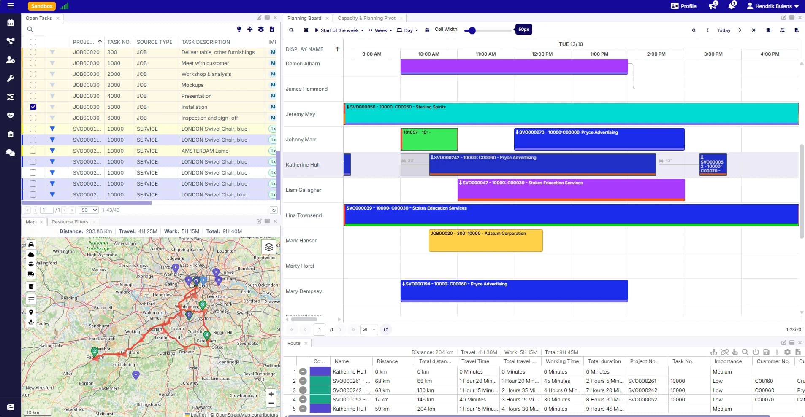Click the trash icon on the map toolbar
The width and height of the screenshot is (805, 417).
pyautogui.click(x=31, y=286)
